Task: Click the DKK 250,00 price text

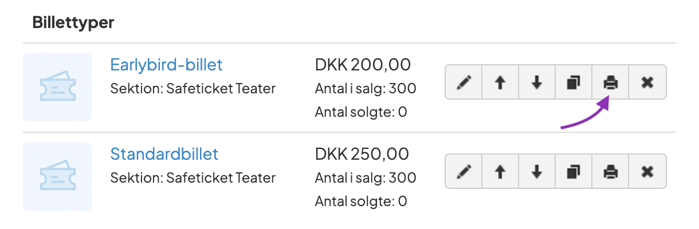Action: click(362, 154)
